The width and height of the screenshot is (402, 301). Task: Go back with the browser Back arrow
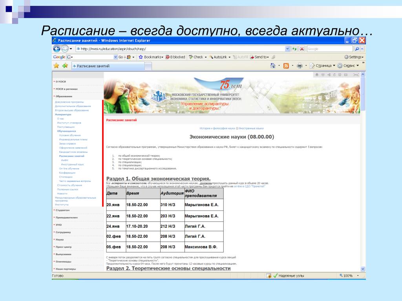tap(57, 49)
